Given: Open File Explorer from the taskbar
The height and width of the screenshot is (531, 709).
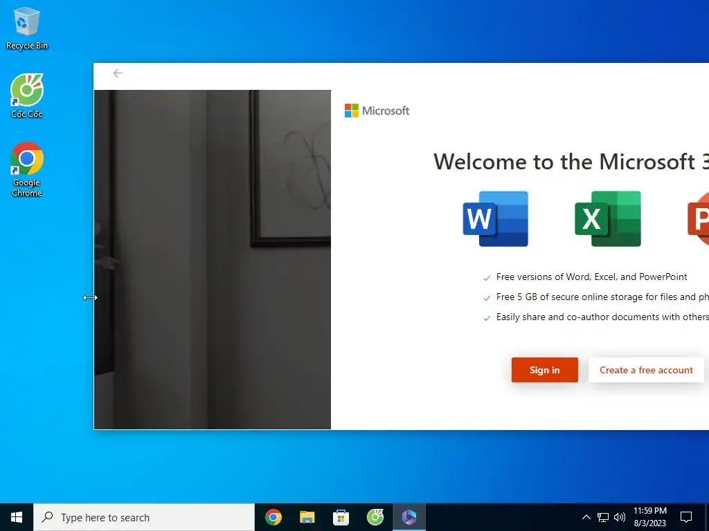Looking at the screenshot, I should point(307,517).
